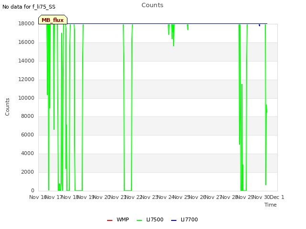The image size is (306, 229).
Task: Click the 'Dec 1' x-axis date label
Action: click(277, 197)
